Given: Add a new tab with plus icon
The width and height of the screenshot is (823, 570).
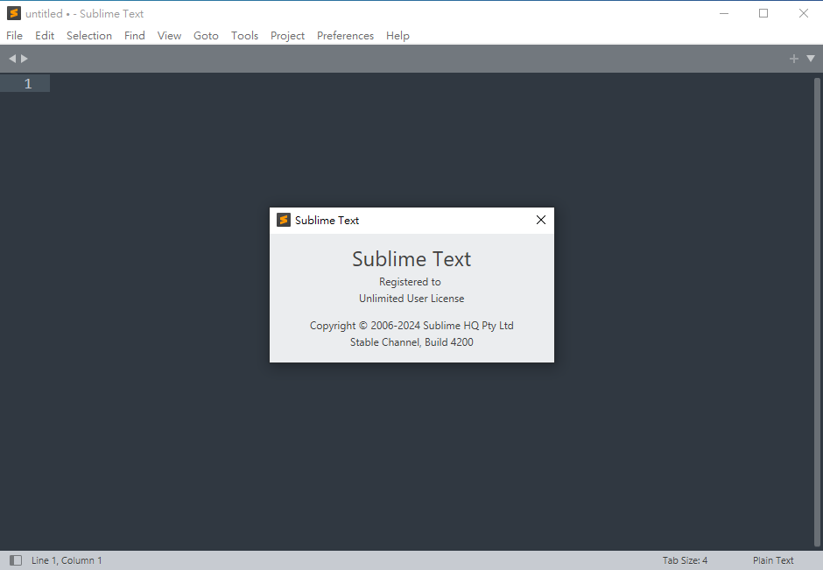Looking at the screenshot, I should coord(793,59).
